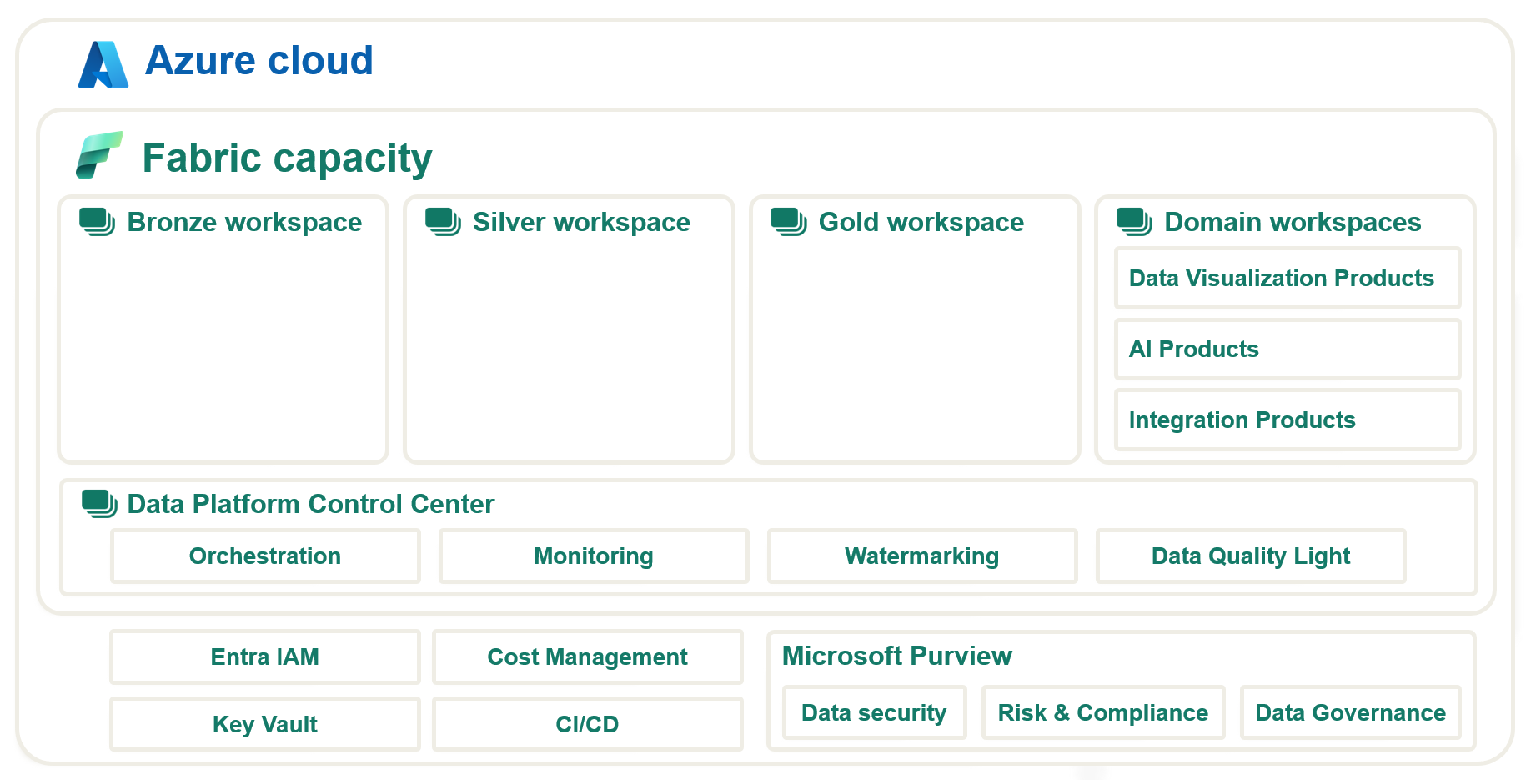Viewport: 1531px width, 780px height.
Task: Click the CI/CD box
Action: (588, 724)
